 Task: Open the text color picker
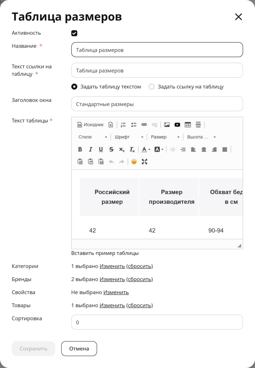tap(146, 149)
